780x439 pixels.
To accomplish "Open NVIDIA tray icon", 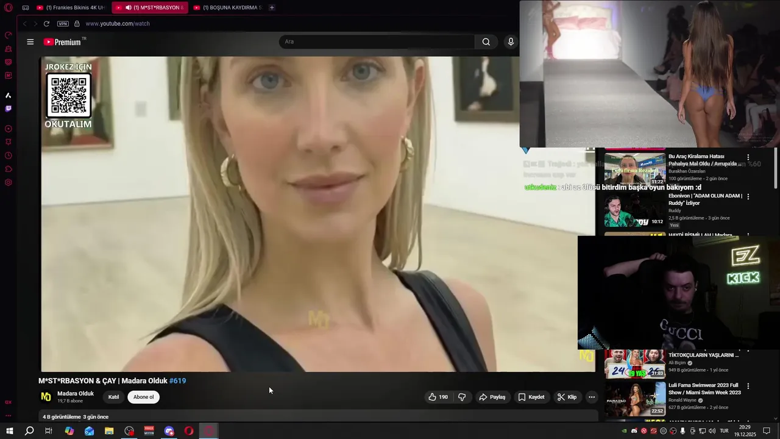I will pyautogui.click(x=624, y=431).
